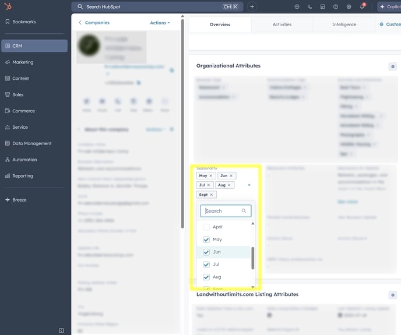Screen dimensions: 401x335
Task: Open the Reporting section
Action: pyautogui.click(x=19, y=176)
